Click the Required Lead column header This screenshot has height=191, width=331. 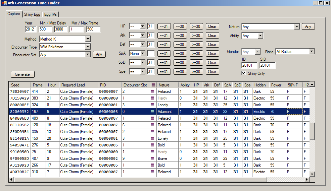pyautogui.click(x=79, y=85)
